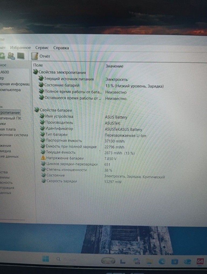The height and width of the screenshot is (274, 207).
Task: Open the Windows Start menu
Action: (x=46, y=259)
